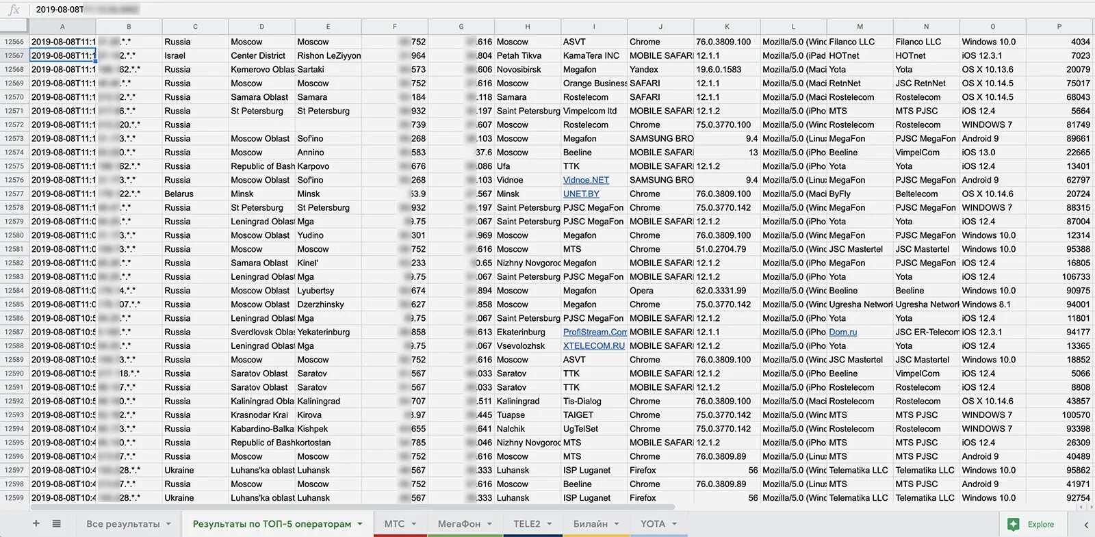1095x537 pixels.
Task: Select the Vsevolozhsk cell
Action: [x=528, y=345]
